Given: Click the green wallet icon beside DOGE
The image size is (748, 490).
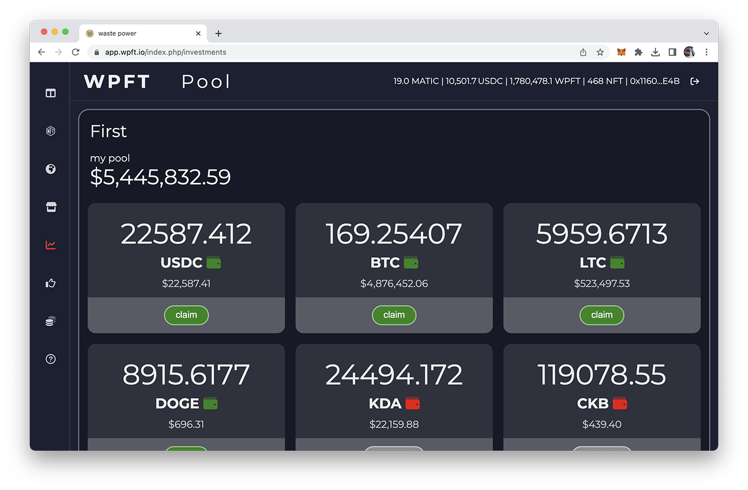Looking at the screenshot, I should click(x=211, y=403).
